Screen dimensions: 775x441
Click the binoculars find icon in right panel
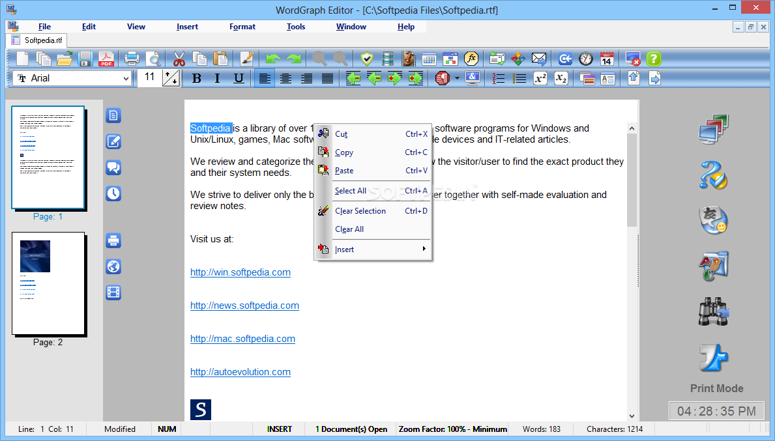[x=714, y=311]
